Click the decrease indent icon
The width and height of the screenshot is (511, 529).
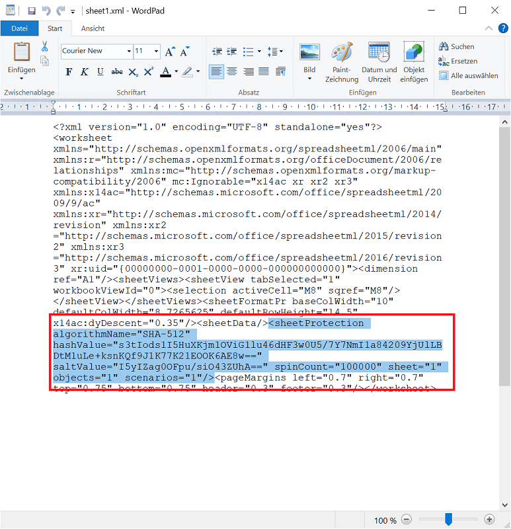tap(217, 52)
